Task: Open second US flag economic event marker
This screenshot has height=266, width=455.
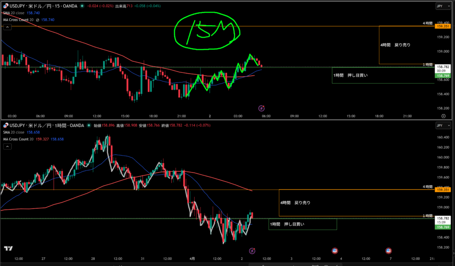Action: 388,251
